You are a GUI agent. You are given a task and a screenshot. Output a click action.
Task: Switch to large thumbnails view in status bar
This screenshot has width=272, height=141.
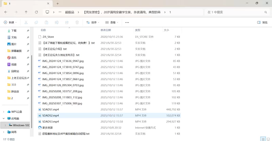coord(268,139)
